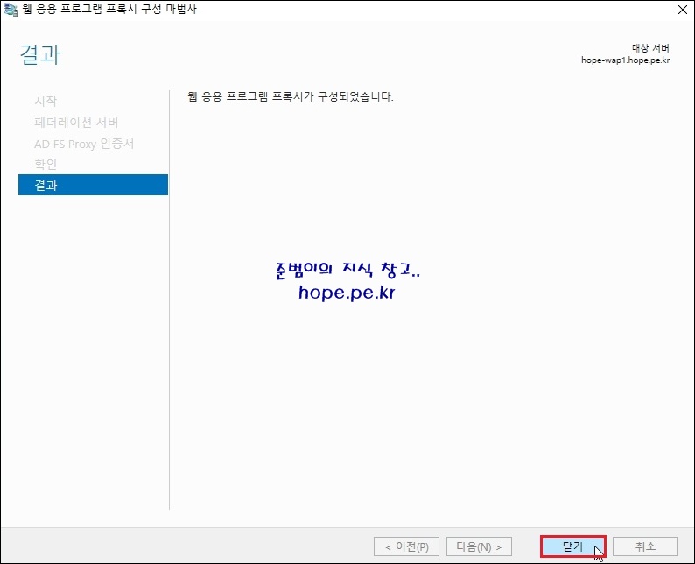The image size is (695, 564).
Task: Click the proxy configured success message
Action: [291, 96]
